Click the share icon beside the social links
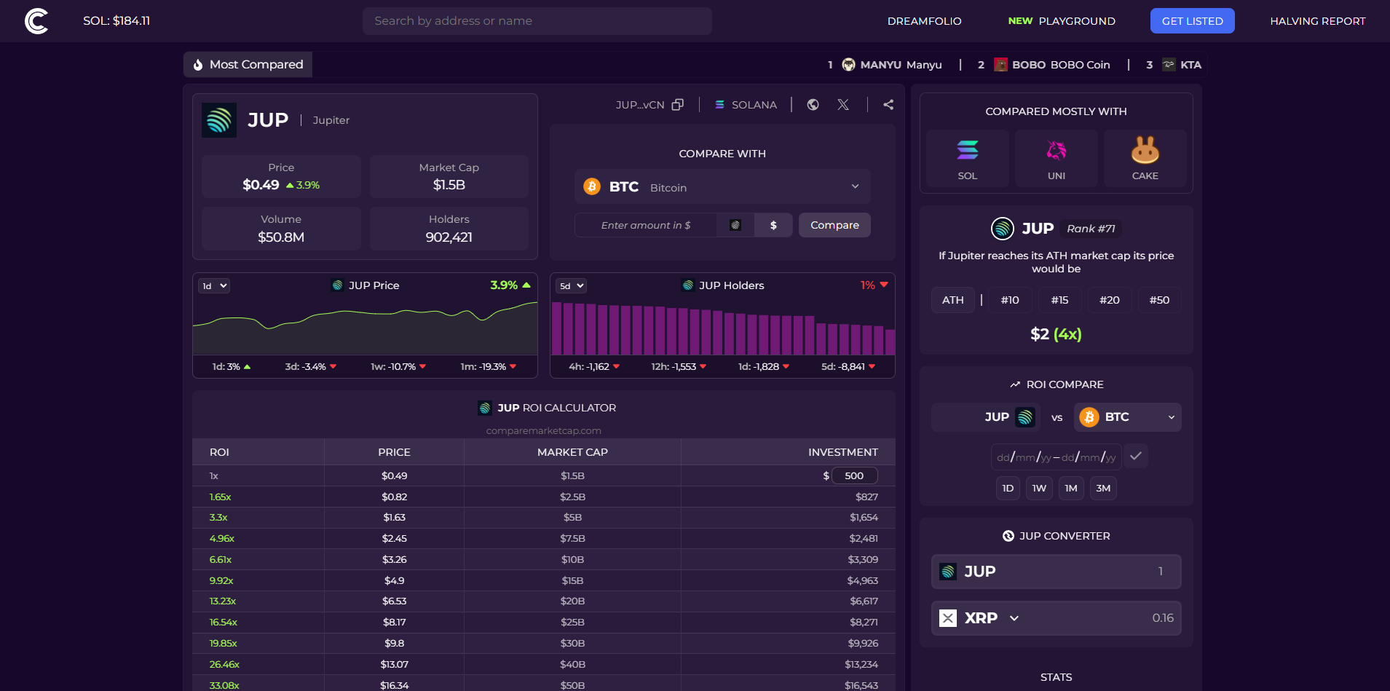 (888, 104)
